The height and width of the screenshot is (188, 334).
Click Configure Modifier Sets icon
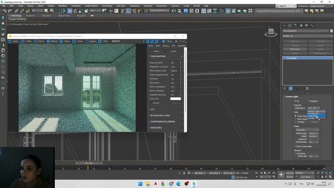tap(307, 88)
